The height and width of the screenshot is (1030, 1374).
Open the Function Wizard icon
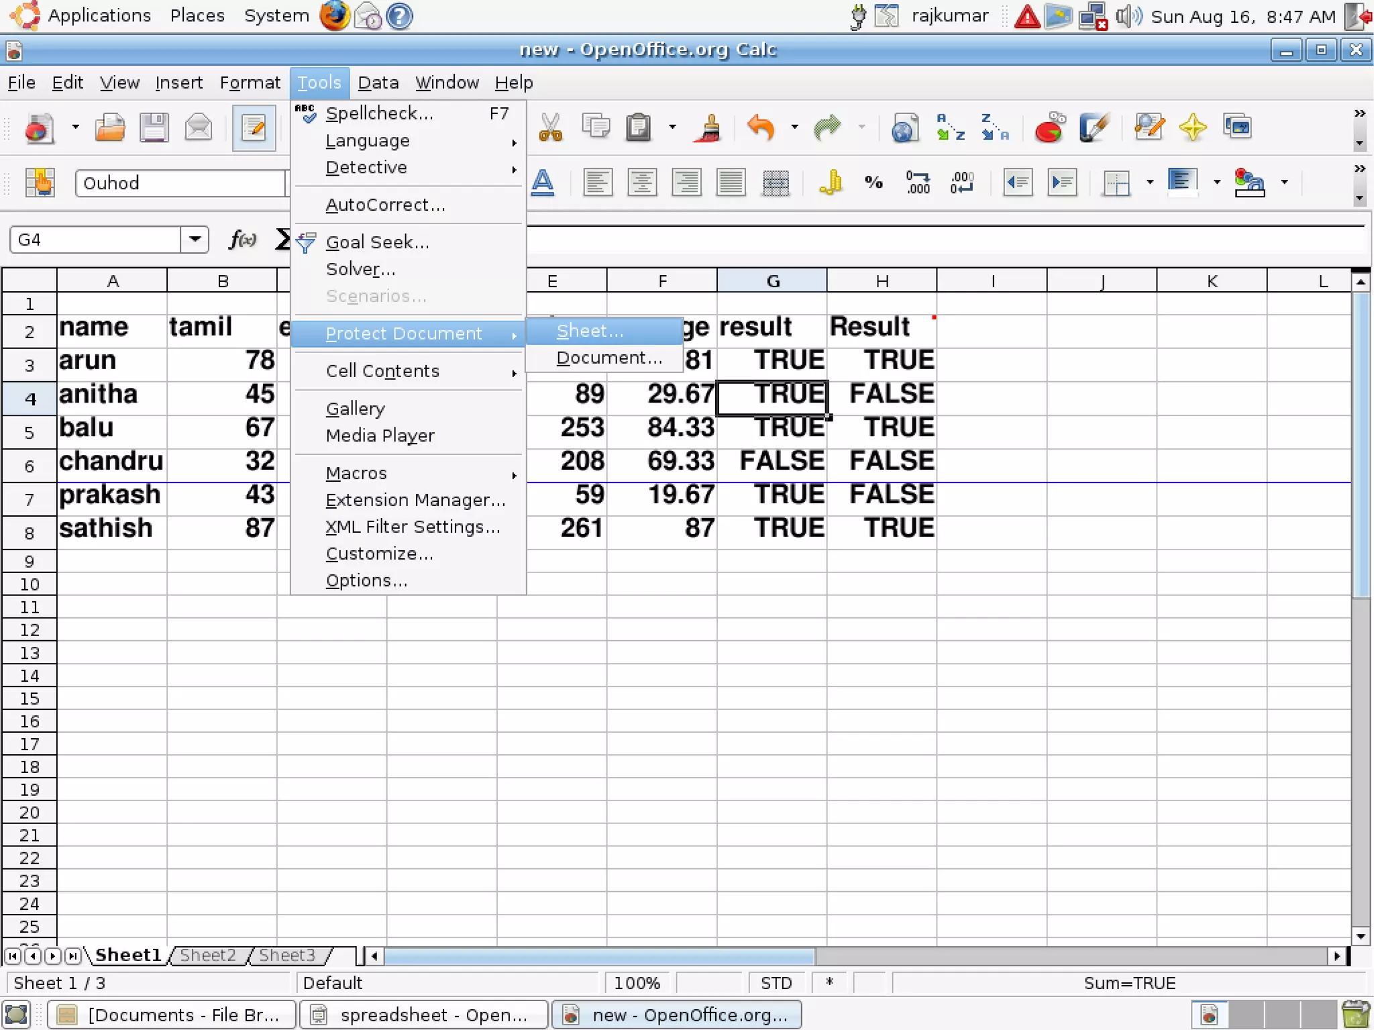pyautogui.click(x=242, y=240)
